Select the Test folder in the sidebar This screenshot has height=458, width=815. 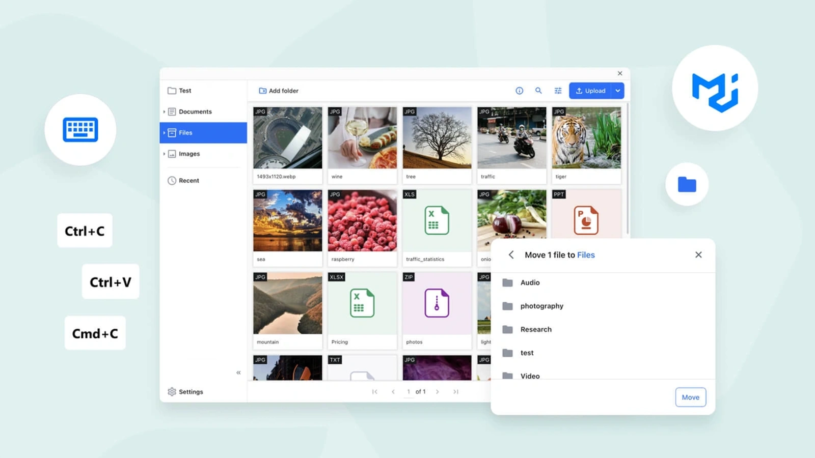pyautogui.click(x=179, y=91)
